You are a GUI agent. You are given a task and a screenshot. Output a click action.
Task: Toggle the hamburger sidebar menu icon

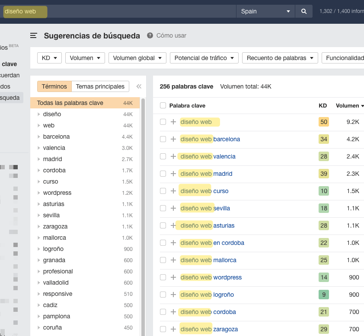pyautogui.click(x=33, y=36)
